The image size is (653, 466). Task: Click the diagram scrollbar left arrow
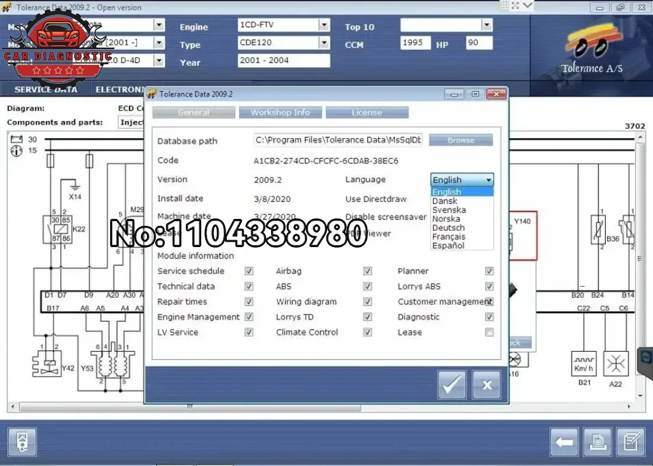(13, 407)
